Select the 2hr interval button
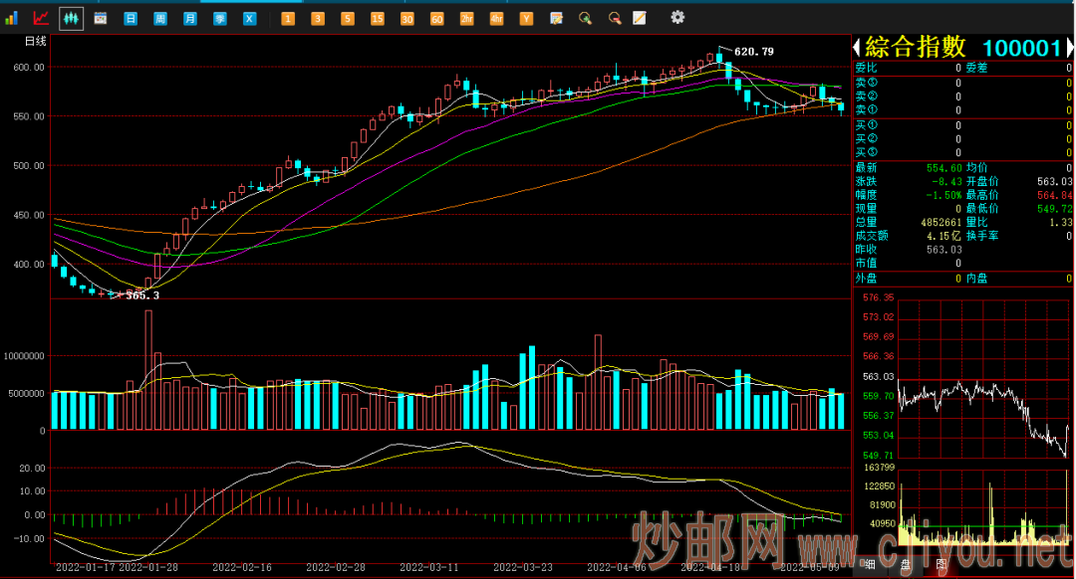 pos(466,18)
